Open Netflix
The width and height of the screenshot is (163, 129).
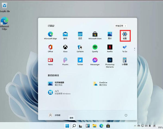pyautogui.click(x=110, y=49)
